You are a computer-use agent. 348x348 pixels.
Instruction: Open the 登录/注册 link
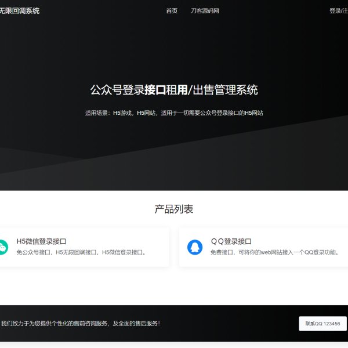pos(339,11)
